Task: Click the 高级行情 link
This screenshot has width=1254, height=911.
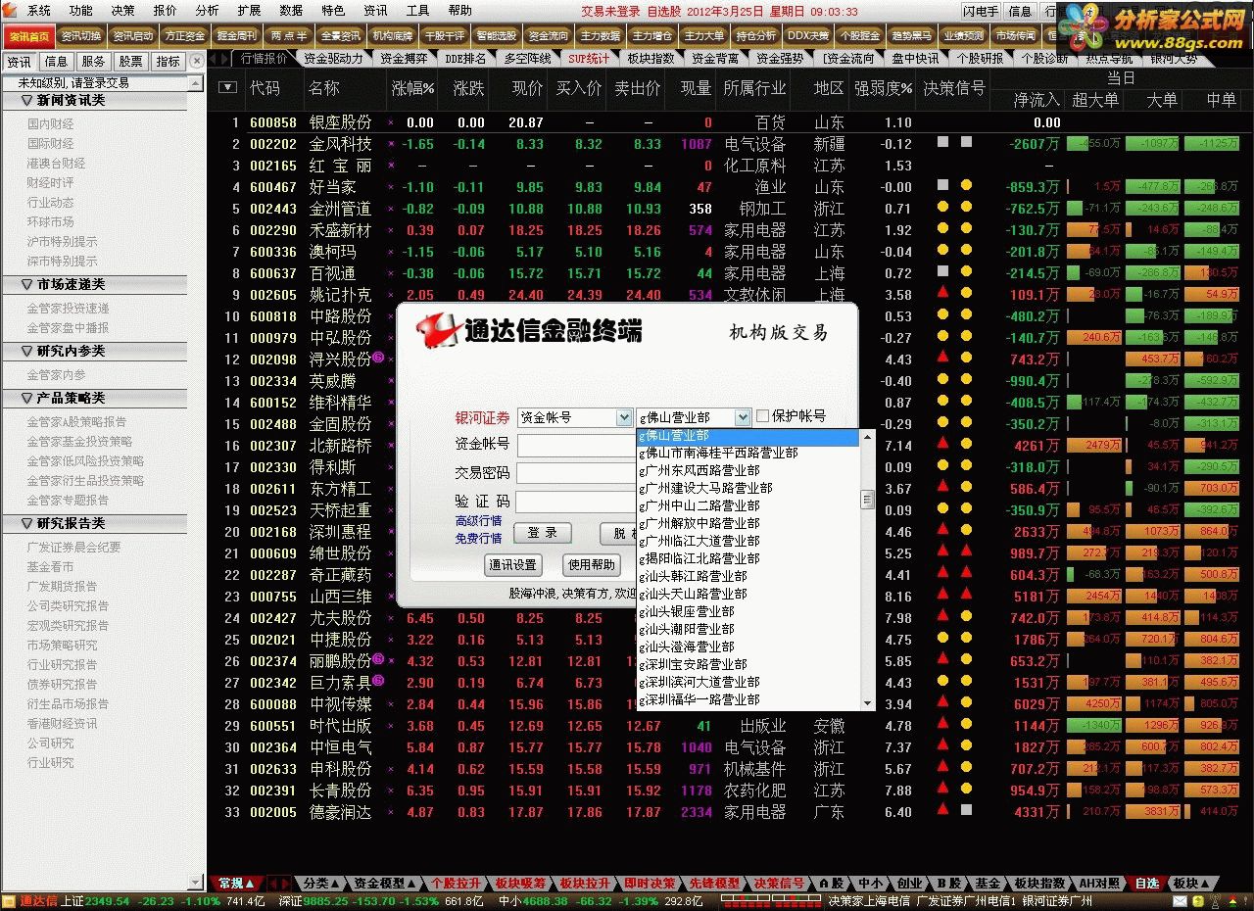Action: [478, 521]
